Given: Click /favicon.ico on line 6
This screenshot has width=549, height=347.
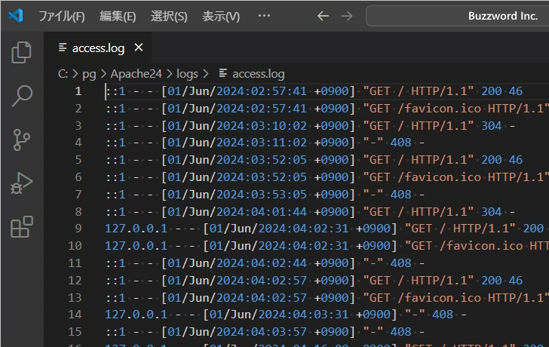Looking at the screenshot, I should [440, 177].
